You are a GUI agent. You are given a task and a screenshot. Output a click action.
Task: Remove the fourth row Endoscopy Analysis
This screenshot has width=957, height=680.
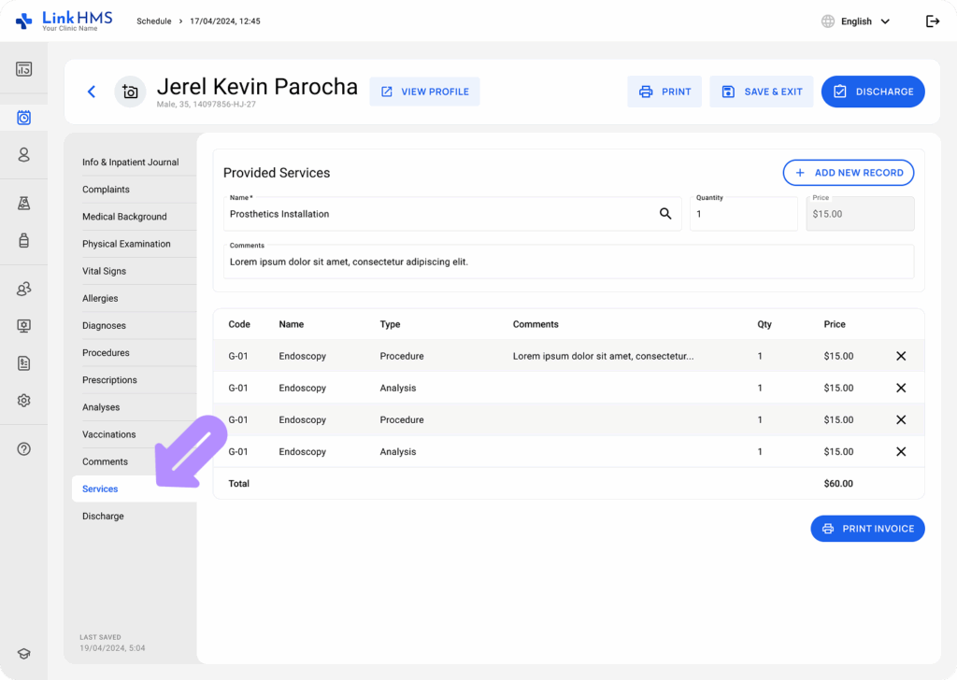(x=901, y=452)
